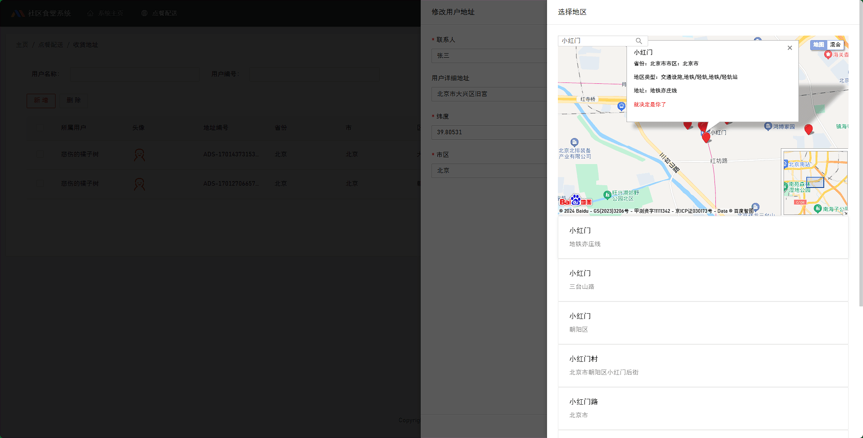863x438 pixels.
Task: Select result 小红门 三台山路
Action: [703, 280]
